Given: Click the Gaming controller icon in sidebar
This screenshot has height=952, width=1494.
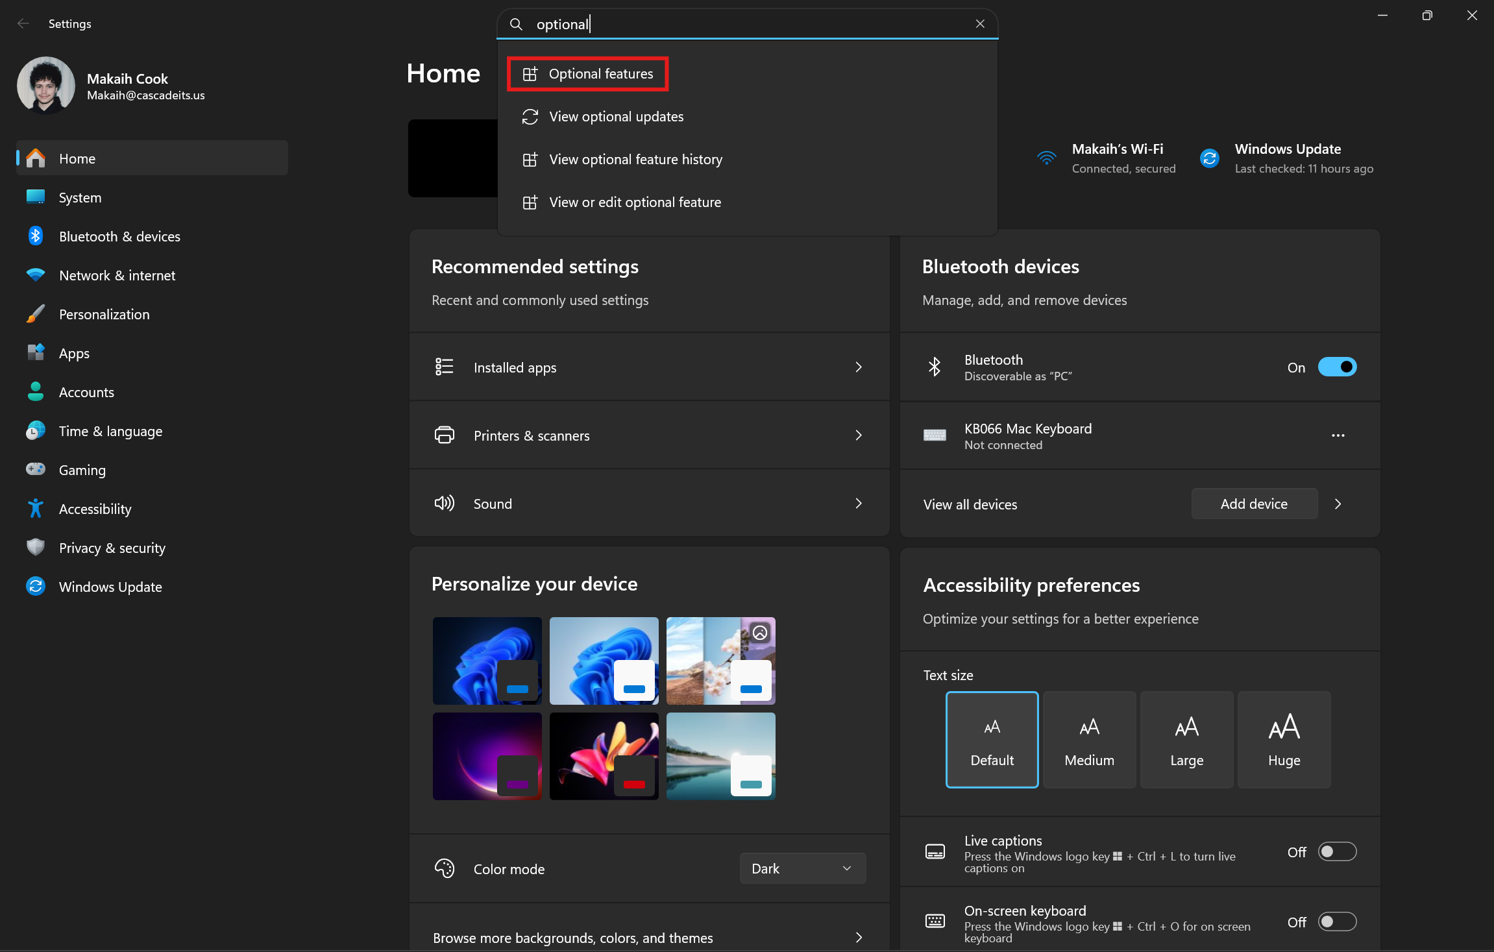Looking at the screenshot, I should pos(35,469).
